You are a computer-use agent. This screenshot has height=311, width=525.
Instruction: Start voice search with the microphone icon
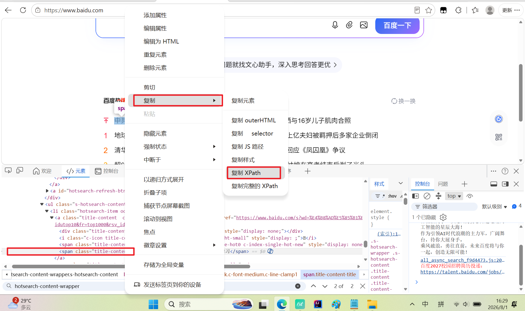pyautogui.click(x=335, y=25)
